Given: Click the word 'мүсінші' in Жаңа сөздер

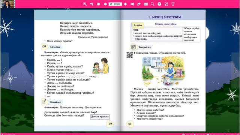Looking at the screenshot, I should pos(189,40).
